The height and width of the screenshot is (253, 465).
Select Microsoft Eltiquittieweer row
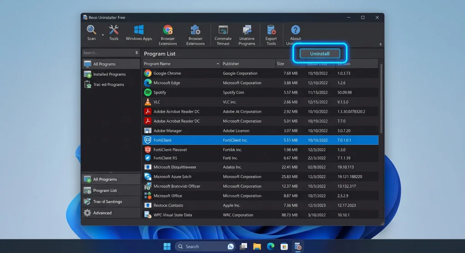click(x=260, y=167)
